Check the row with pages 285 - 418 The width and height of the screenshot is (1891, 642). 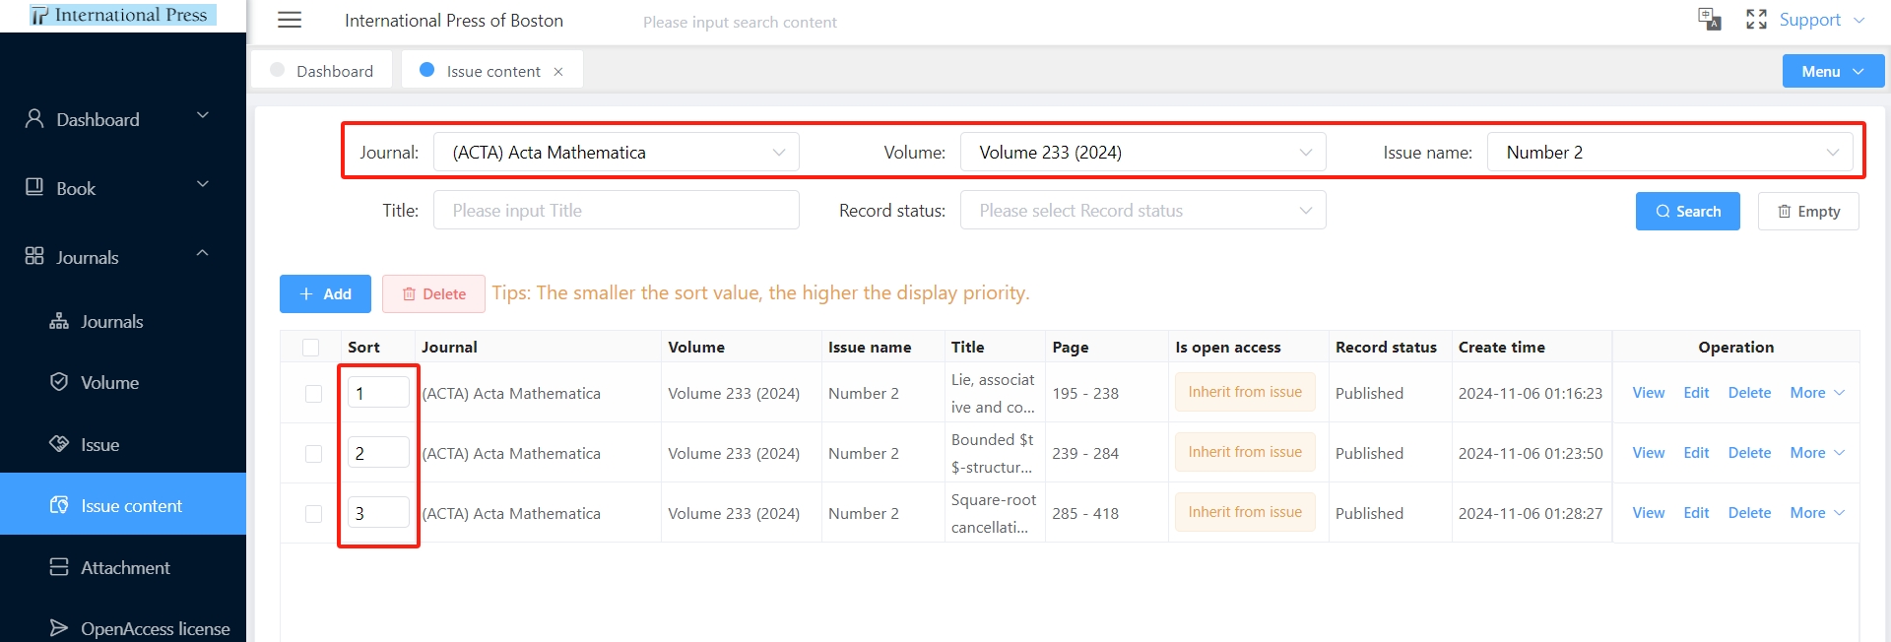tap(314, 514)
